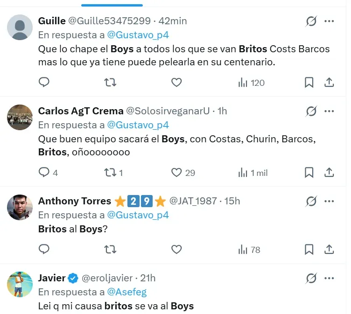Retweet Guille's post
351x314 pixels.
tap(110, 83)
